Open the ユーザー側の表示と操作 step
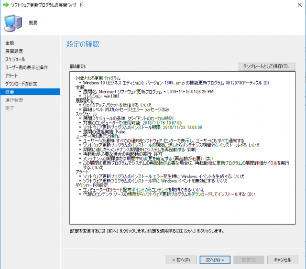Screen dimensions: 306x269 coord(27,67)
